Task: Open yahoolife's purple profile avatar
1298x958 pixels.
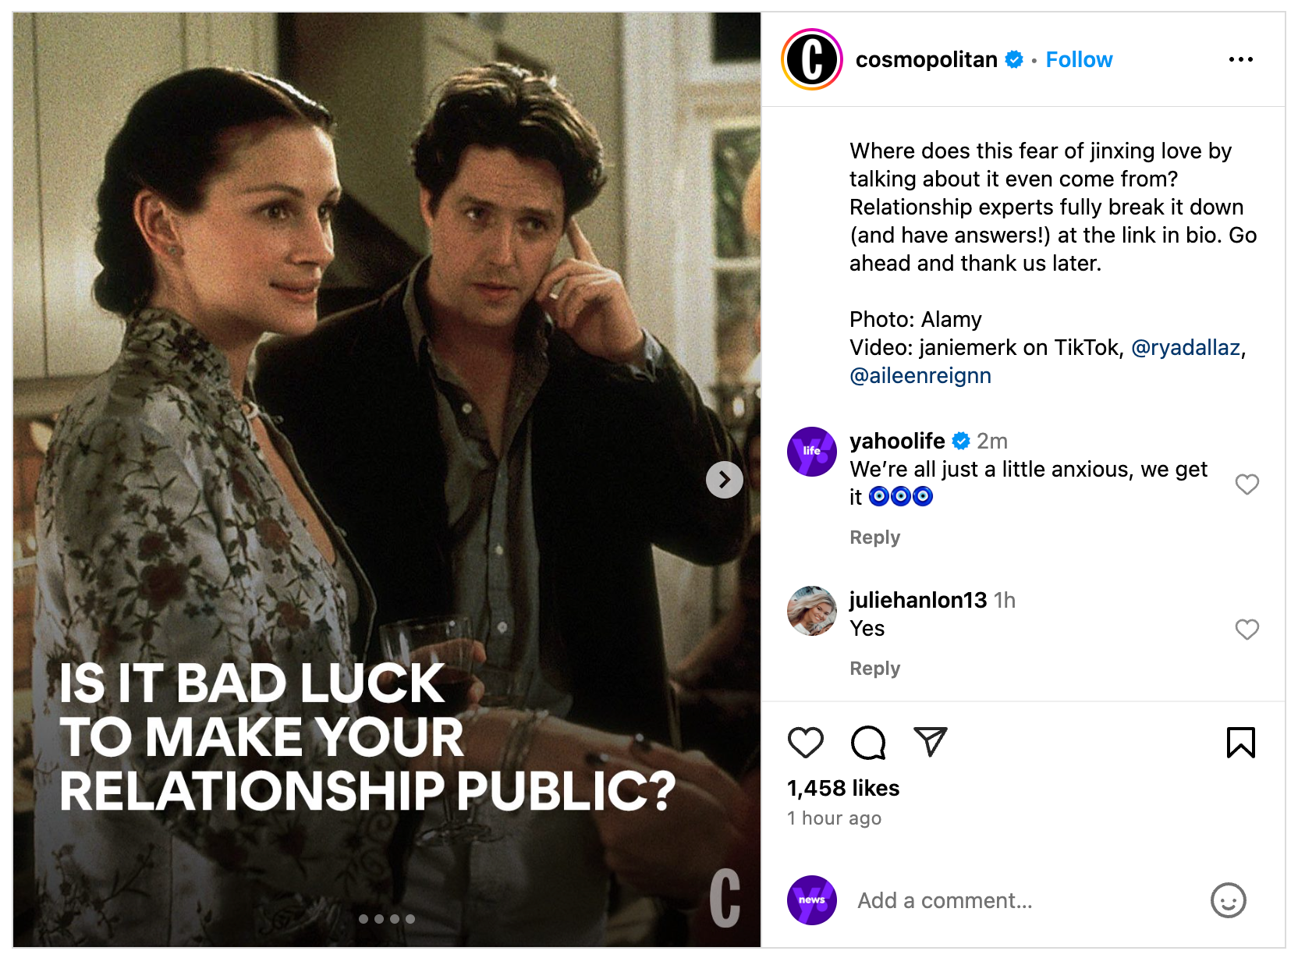Action: (x=811, y=451)
